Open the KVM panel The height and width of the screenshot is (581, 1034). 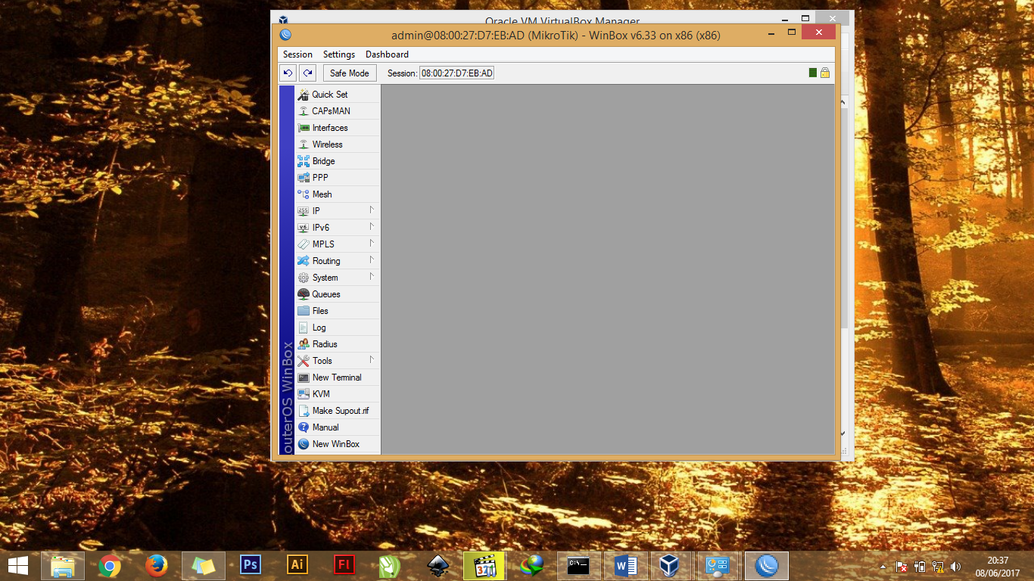pos(337,394)
